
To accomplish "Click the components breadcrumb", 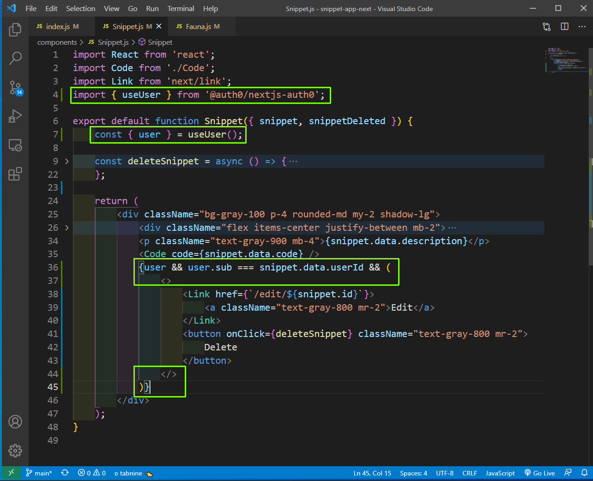I will pos(57,42).
